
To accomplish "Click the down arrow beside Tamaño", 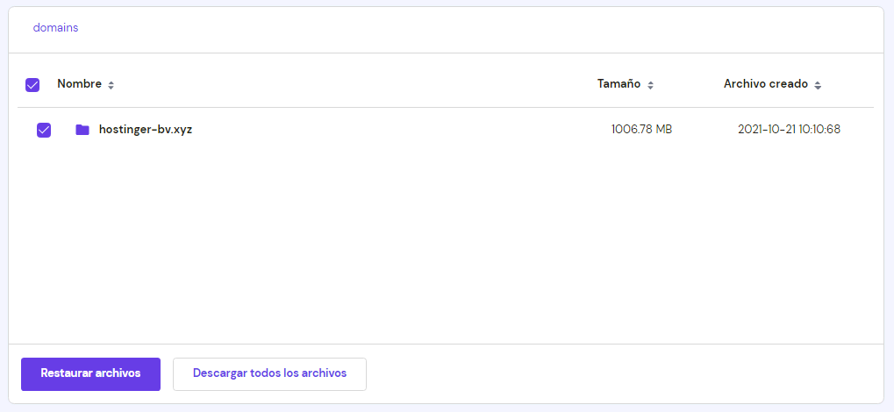I will pos(650,88).
